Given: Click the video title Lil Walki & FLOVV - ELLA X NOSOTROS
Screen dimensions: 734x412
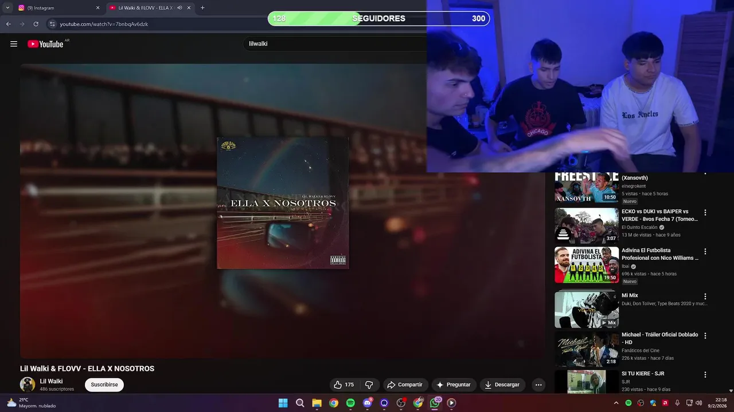Looking at the screenshot, I should (87, 369).
